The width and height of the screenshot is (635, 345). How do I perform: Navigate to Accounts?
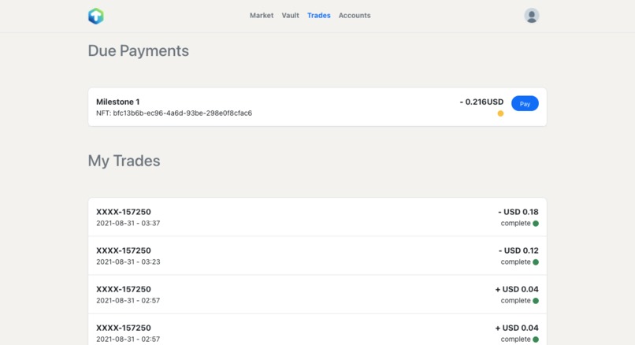(x=355, y=16)
